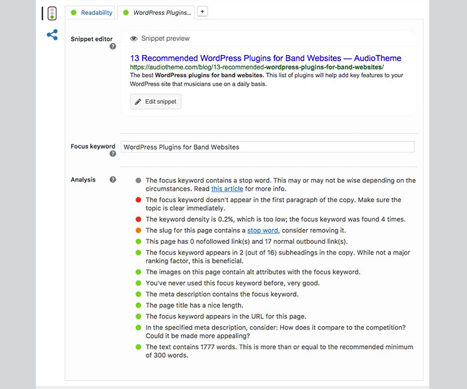467x389 pixels.
Task: Click green bullet for subheadings result
Action: [x=138, y=253]
